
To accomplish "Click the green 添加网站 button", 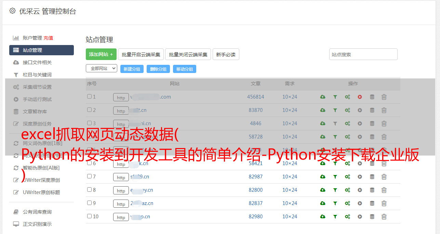I will click(x=101, y=54).
